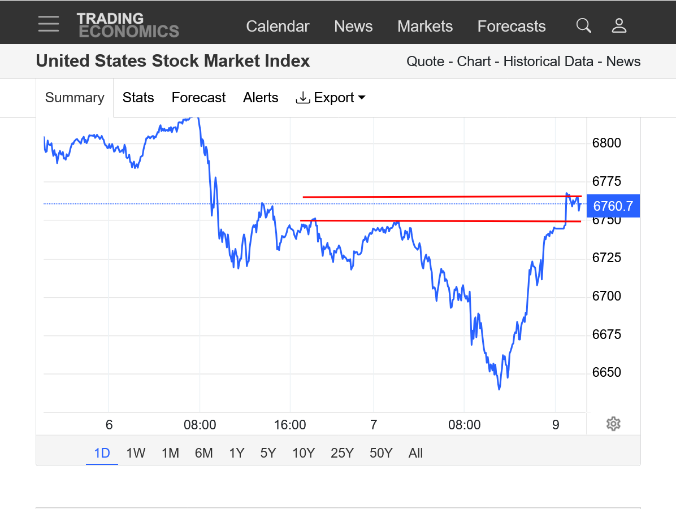Open the hamburger navigation menu
This screenshot has width=676, height=509.
pyautogui.click(x=49, y=24)
